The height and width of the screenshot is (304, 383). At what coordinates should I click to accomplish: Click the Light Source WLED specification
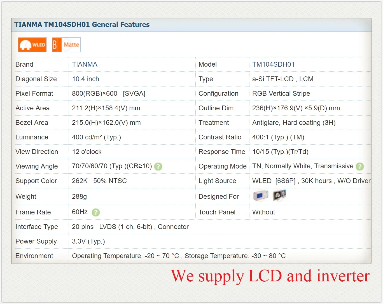pyautogui.click(x=310, y=181)
